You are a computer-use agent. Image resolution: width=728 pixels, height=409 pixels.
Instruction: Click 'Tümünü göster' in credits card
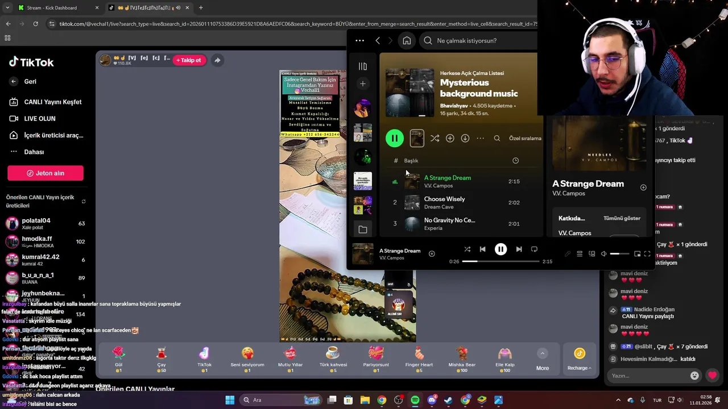(622, 218)
